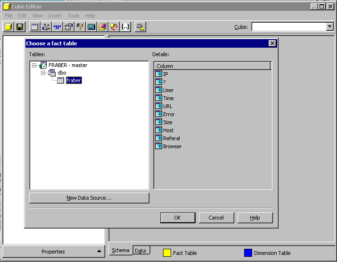Switch to the Data tab
The width and height of the screenshot is (337, 262).
(x=140, y=251)
